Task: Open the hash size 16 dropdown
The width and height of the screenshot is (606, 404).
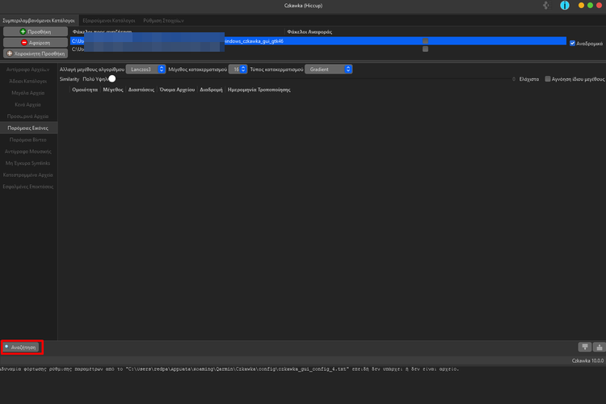Action: tap(238, 69)
